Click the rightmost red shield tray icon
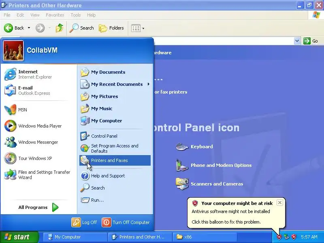 (x=294, y=237)
